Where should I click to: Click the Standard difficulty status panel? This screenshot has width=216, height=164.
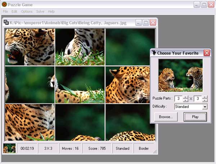pyautogui.click(x=122, y=148)
